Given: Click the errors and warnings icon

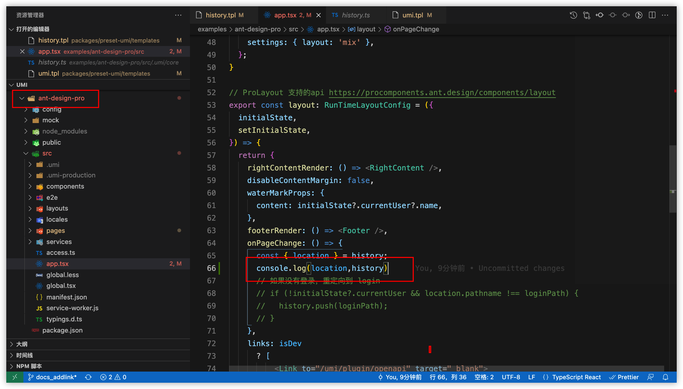Looking at the screenshot, I should click(x=112, y=377).
